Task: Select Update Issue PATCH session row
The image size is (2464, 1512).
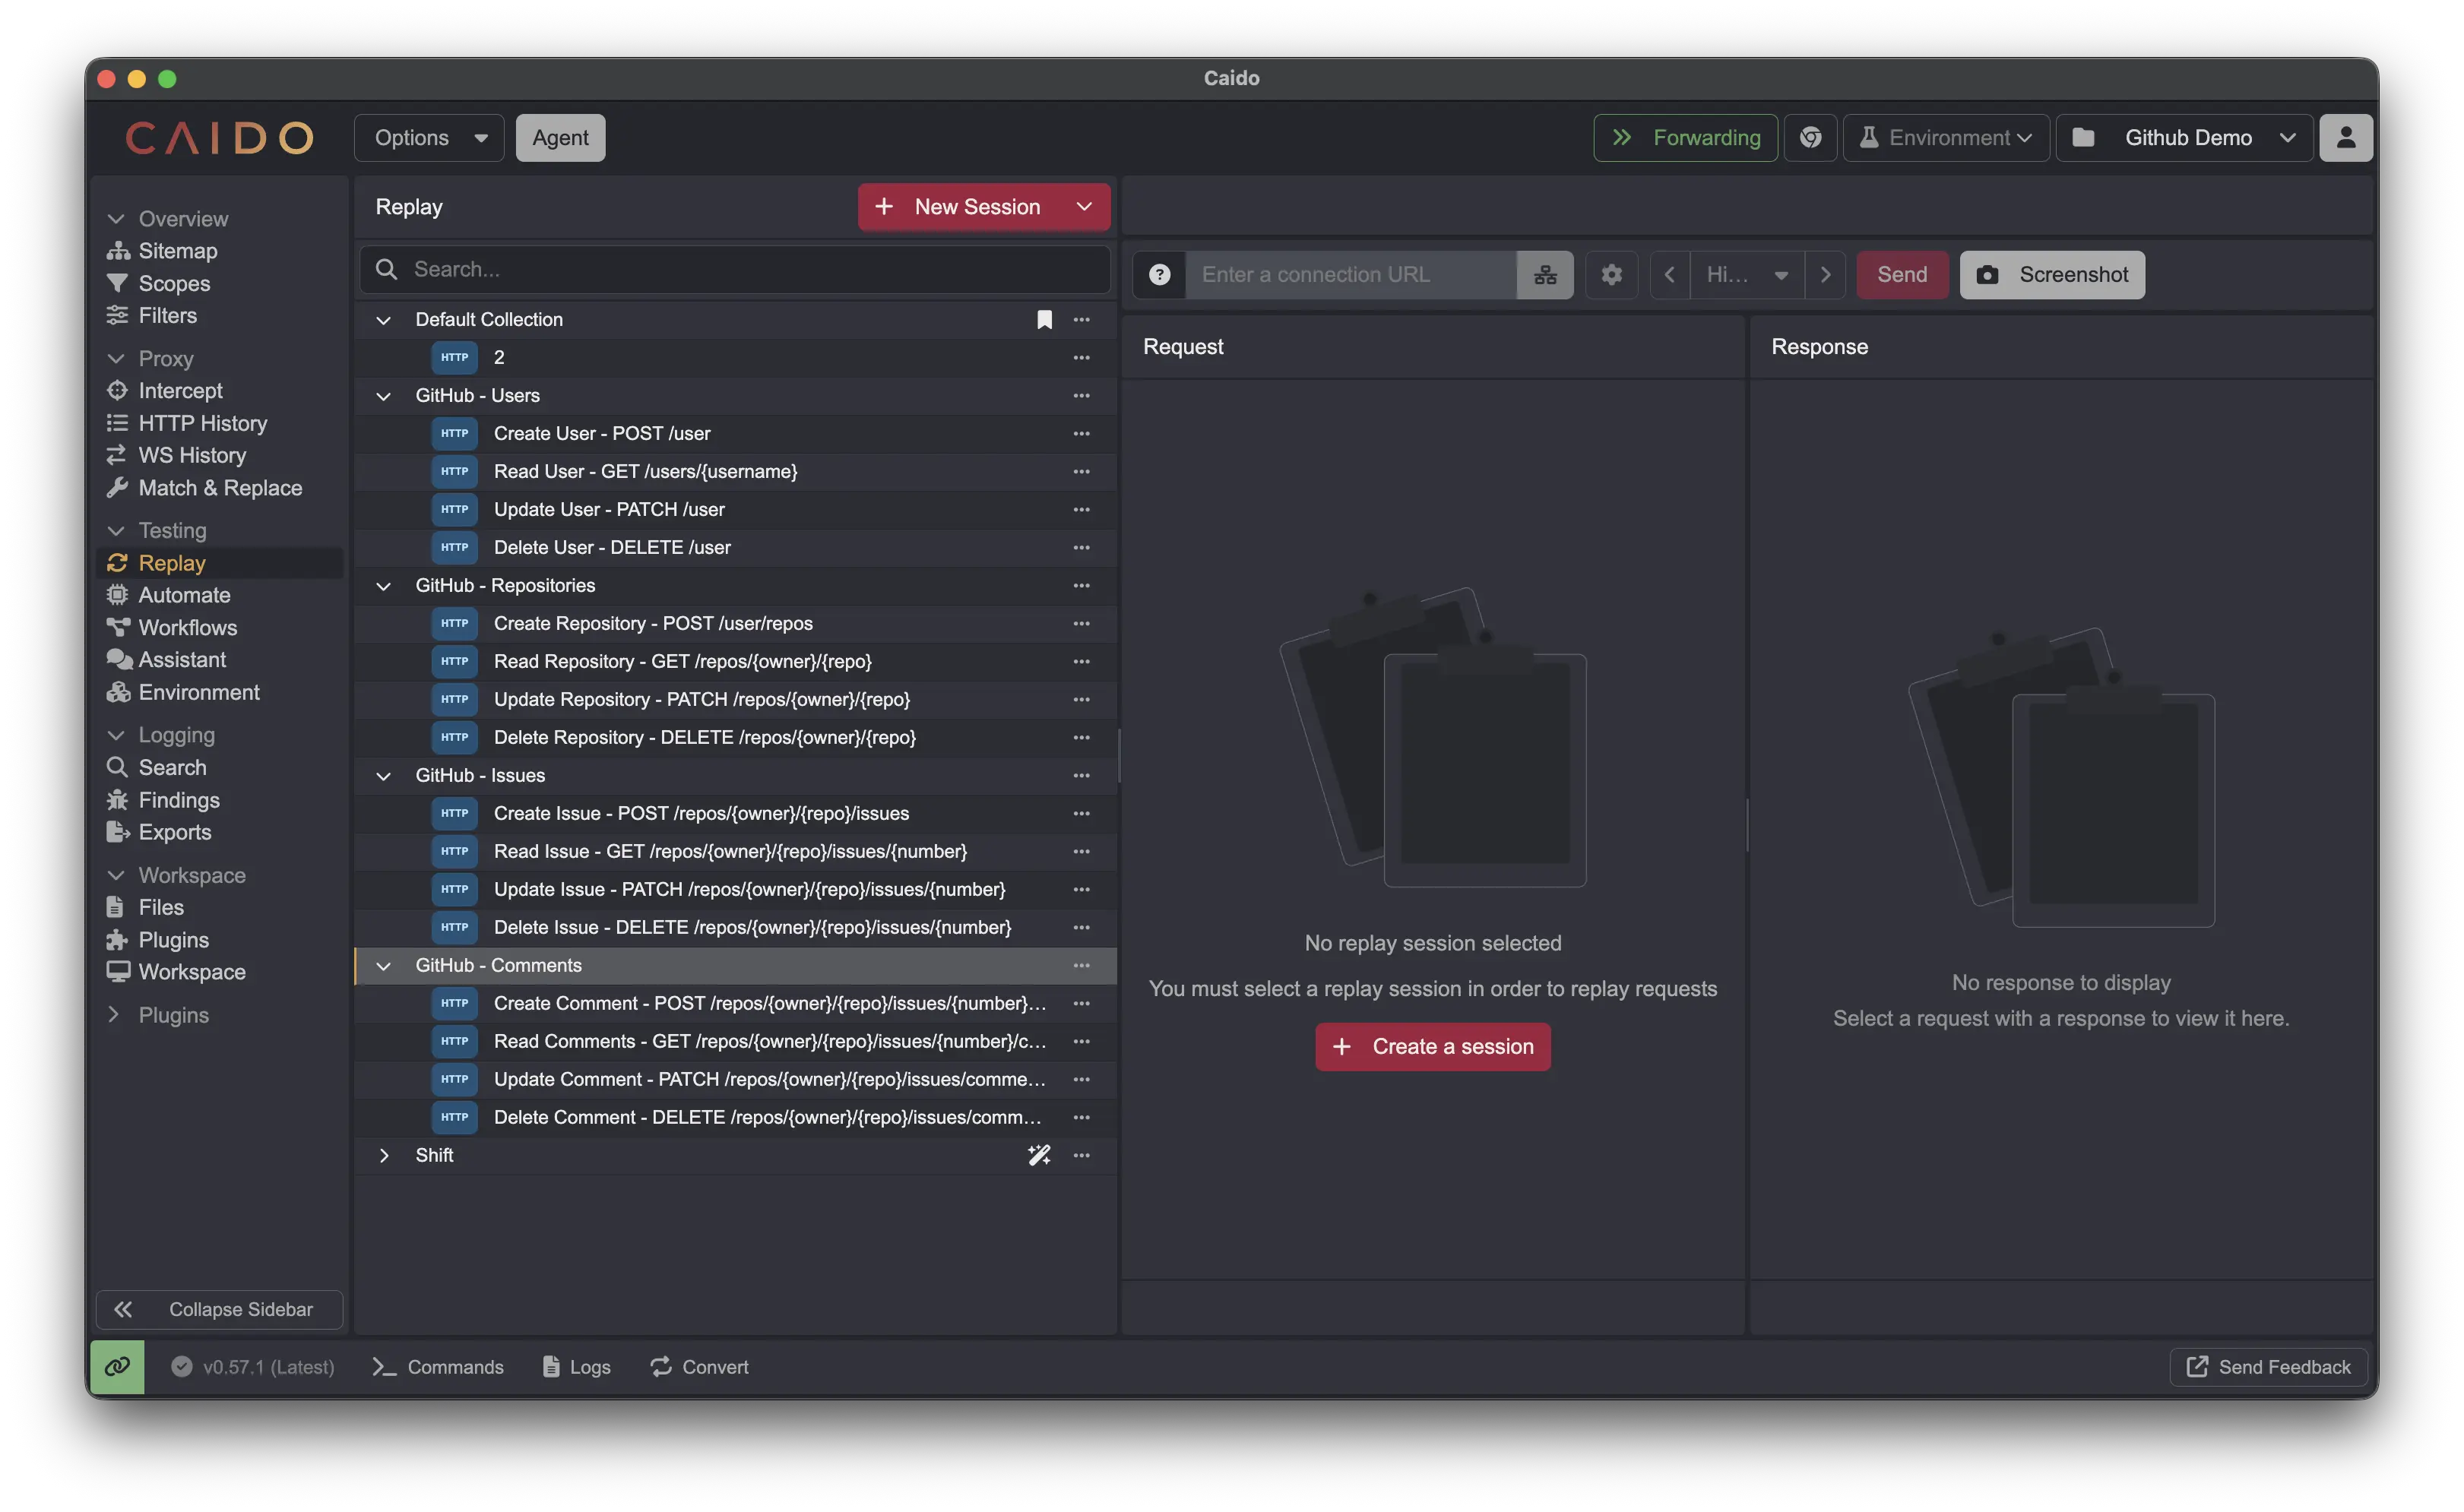Action: coord(735,890)
